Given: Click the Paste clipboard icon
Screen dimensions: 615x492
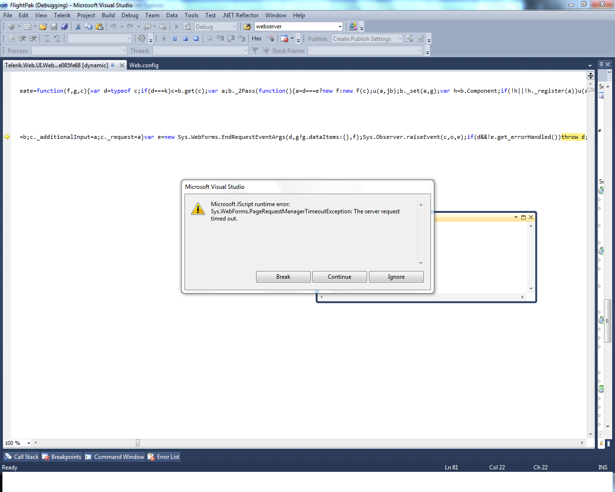Looking at the screenshot, I should point(99,27).
